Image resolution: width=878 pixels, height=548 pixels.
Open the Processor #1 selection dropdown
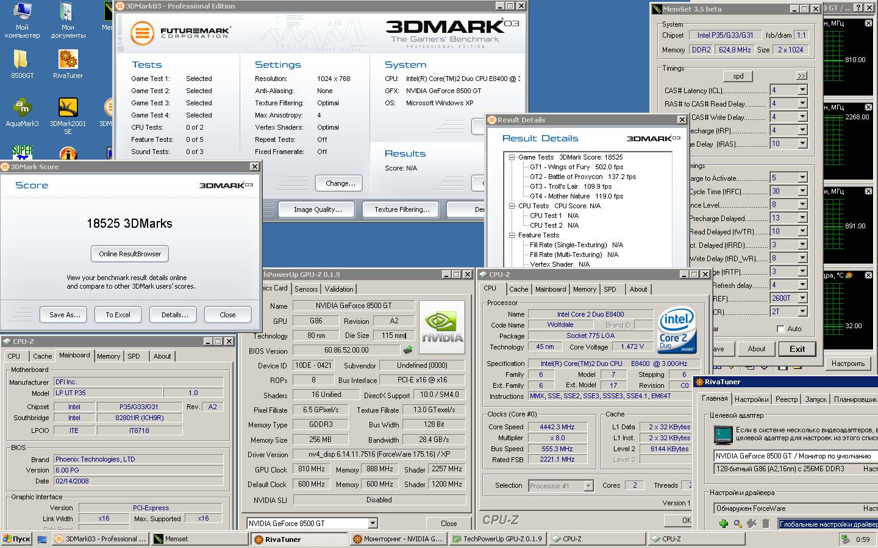coord(588,485)
